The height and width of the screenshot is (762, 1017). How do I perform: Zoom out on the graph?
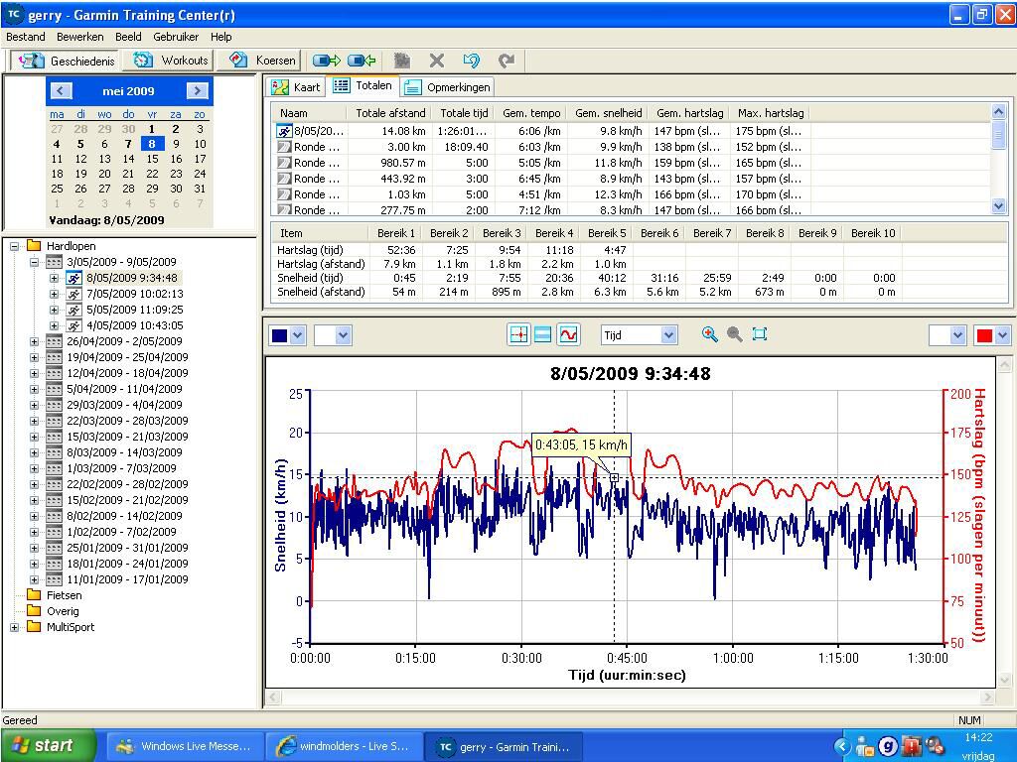(x=734, y=334)
